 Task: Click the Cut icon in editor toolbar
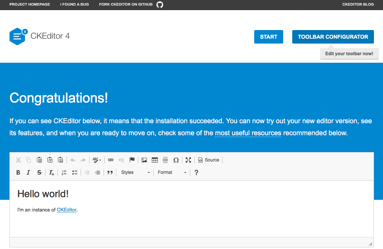pyautogui.click(x=18, y=160)
